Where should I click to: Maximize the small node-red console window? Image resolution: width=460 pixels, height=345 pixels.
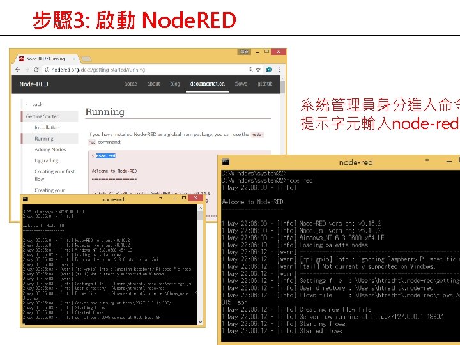click(184, 198)
